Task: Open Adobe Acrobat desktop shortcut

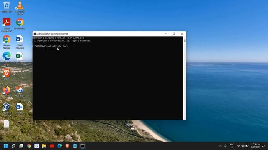Action: (7, 25)
